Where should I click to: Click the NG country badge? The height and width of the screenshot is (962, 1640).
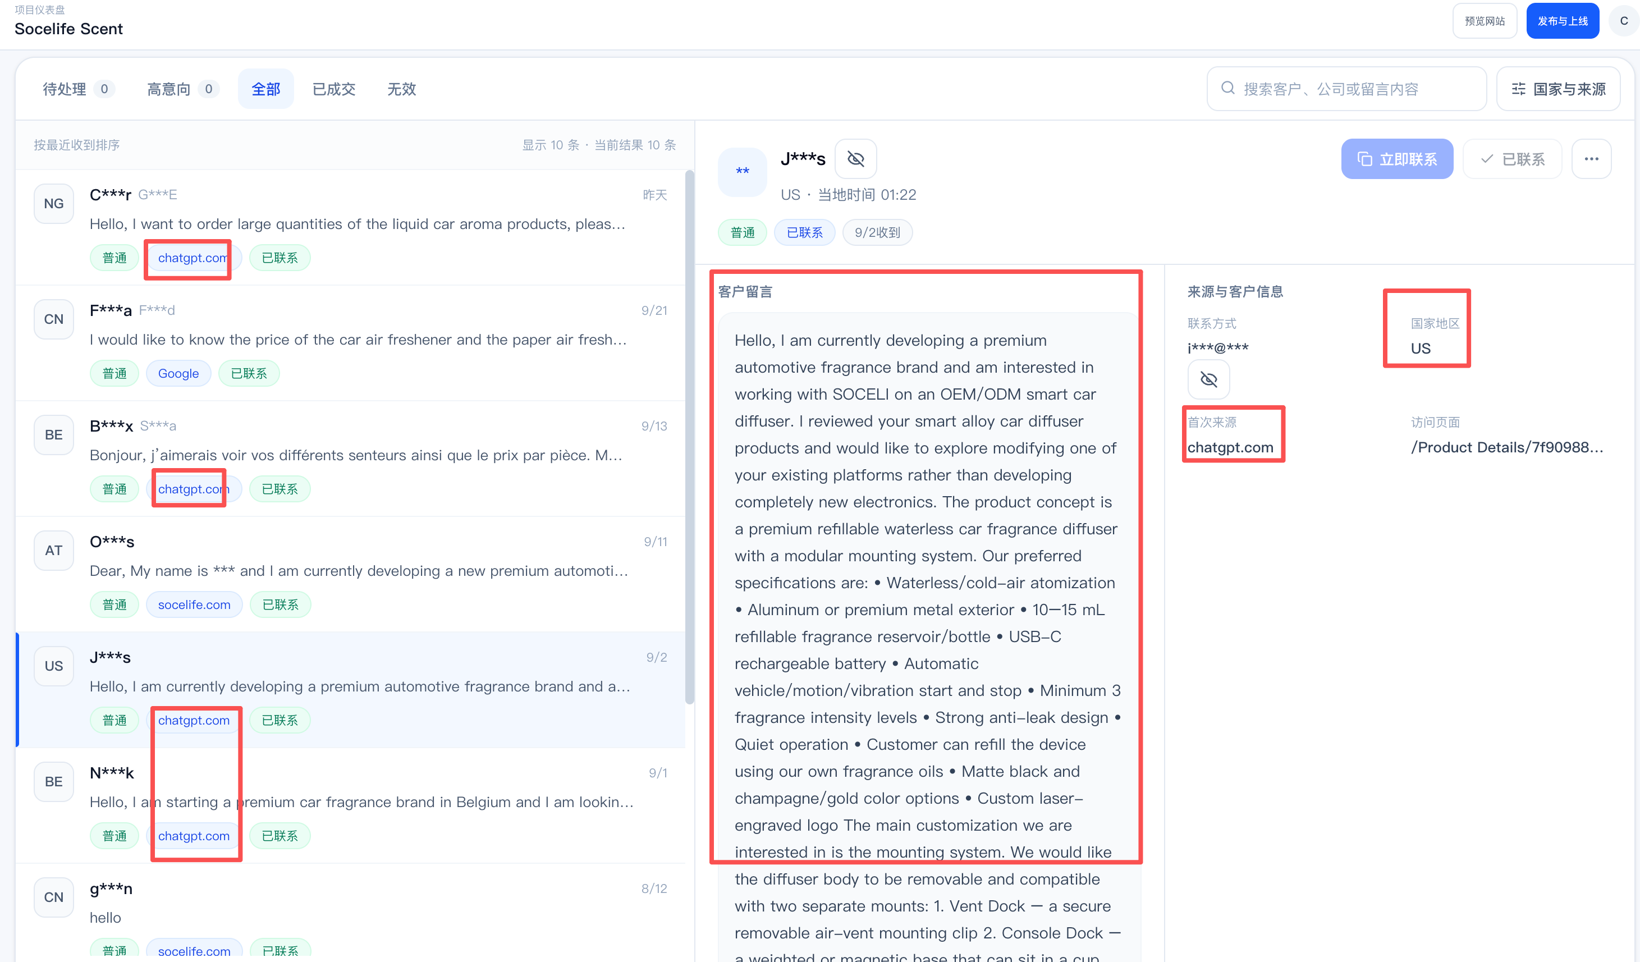[x=54, y=204]
